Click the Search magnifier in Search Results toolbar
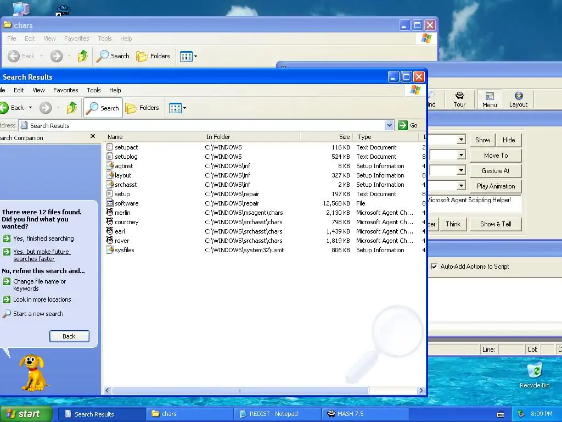Screen dimensions: 562x422 103,108
